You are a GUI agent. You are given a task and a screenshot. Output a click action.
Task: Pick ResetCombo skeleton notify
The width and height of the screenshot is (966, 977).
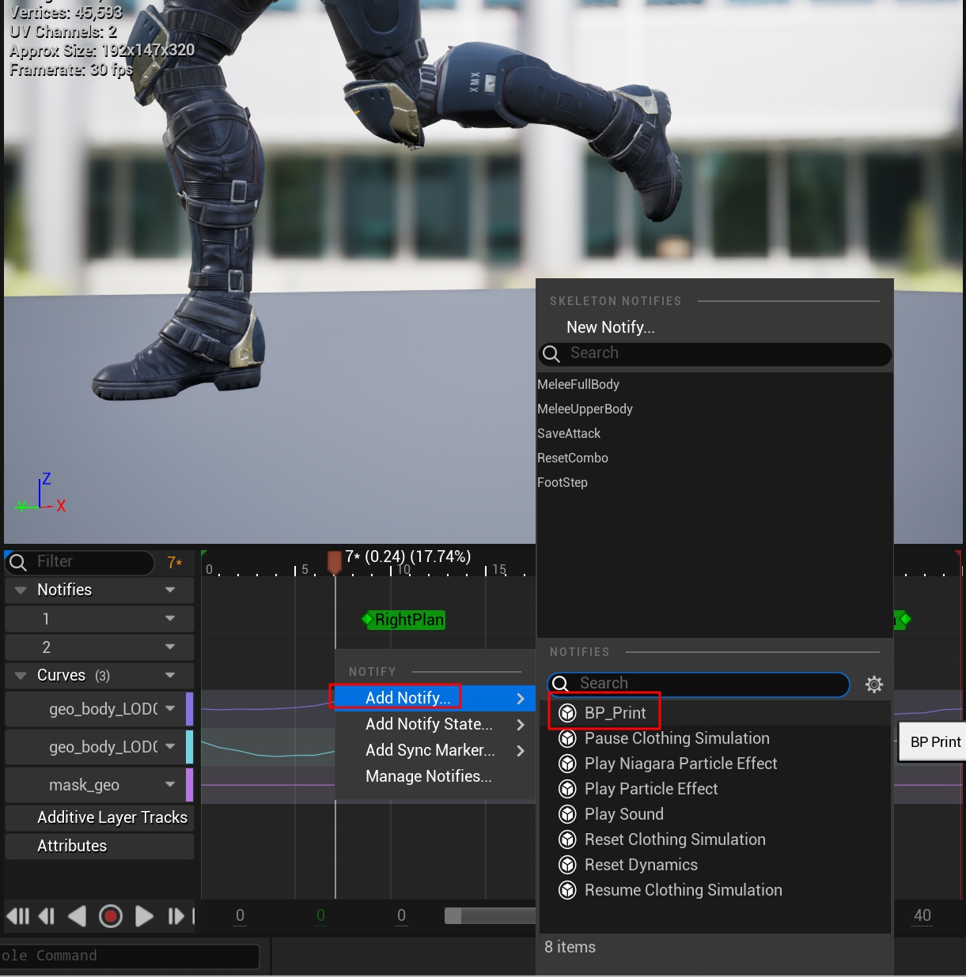(x=573, y=458)
